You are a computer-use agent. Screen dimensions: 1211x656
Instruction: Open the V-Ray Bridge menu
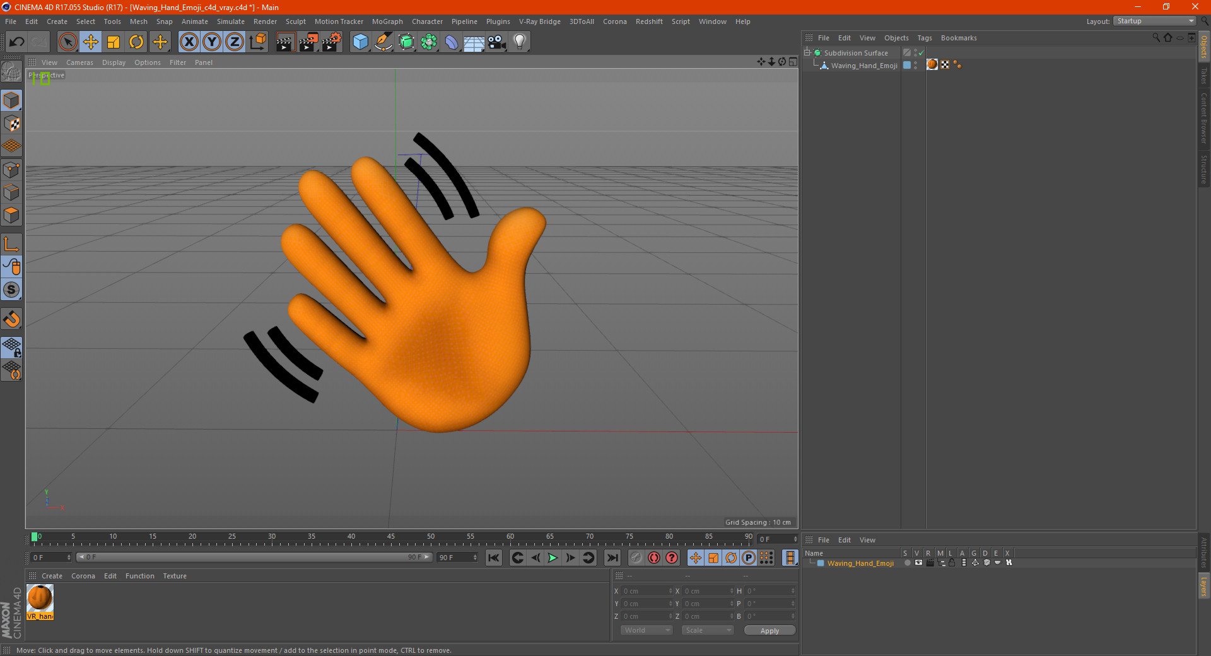(x=540, y=21)
